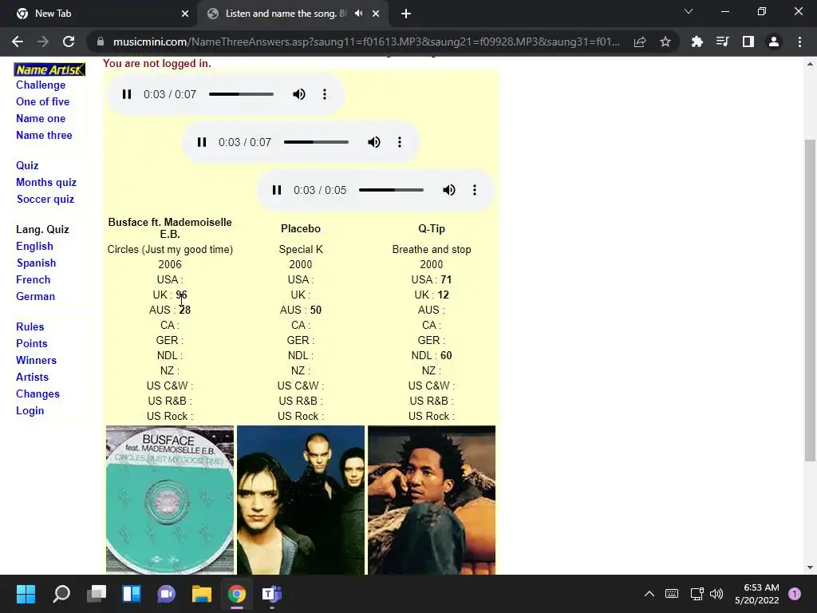Open the Artists page
817x613 pixels.
click(x=32, y=377)
